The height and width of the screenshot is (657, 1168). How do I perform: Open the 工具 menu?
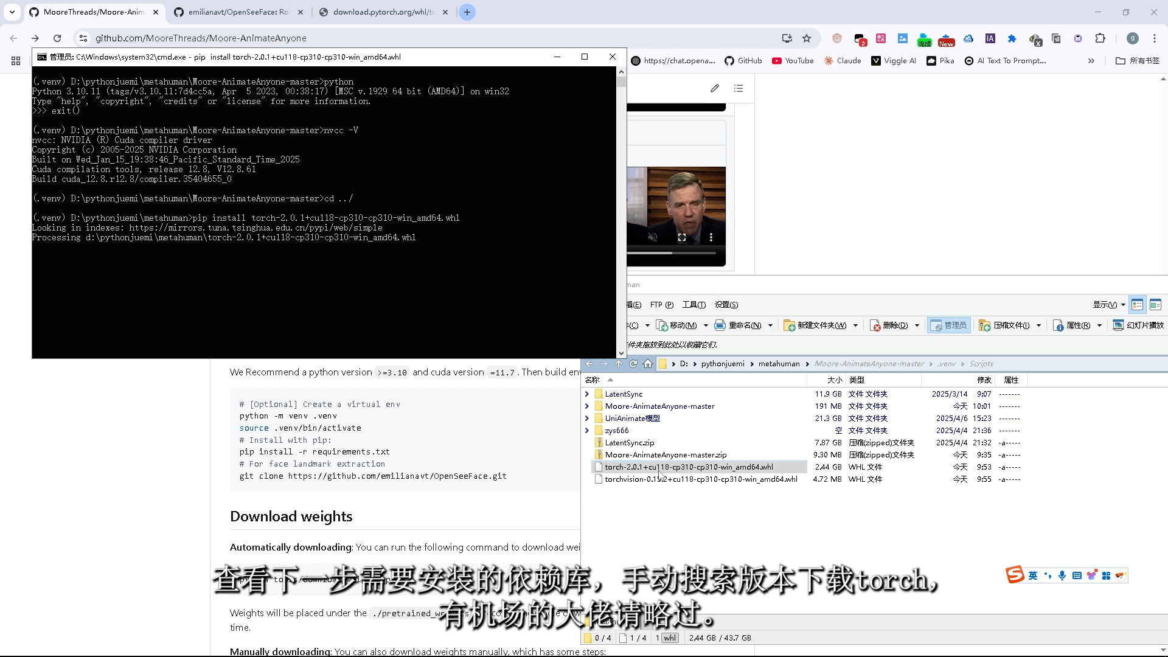pos(693,305)
